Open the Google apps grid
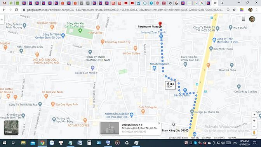The image size is (261, 147). (x=244, y=19)
